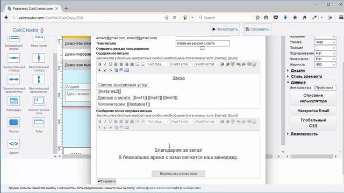344x193 pixels.
Task: Open the Подчеркивание dropdown
Action: coord(325,53)
